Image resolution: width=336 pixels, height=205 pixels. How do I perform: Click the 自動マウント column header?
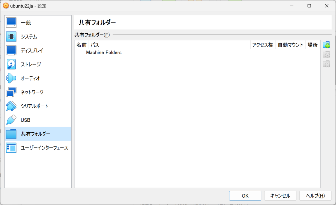pyautogui.click(x=290, y=45)
